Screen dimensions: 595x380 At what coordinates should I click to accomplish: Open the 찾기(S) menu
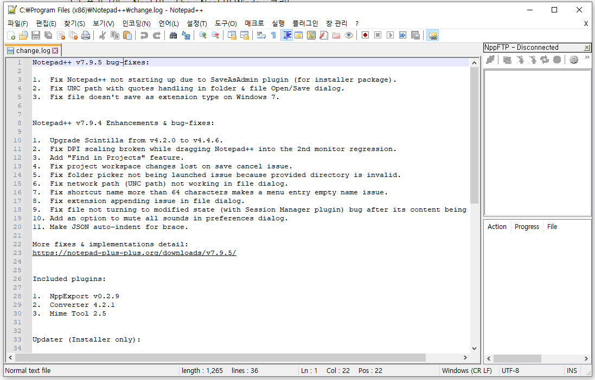74,23
